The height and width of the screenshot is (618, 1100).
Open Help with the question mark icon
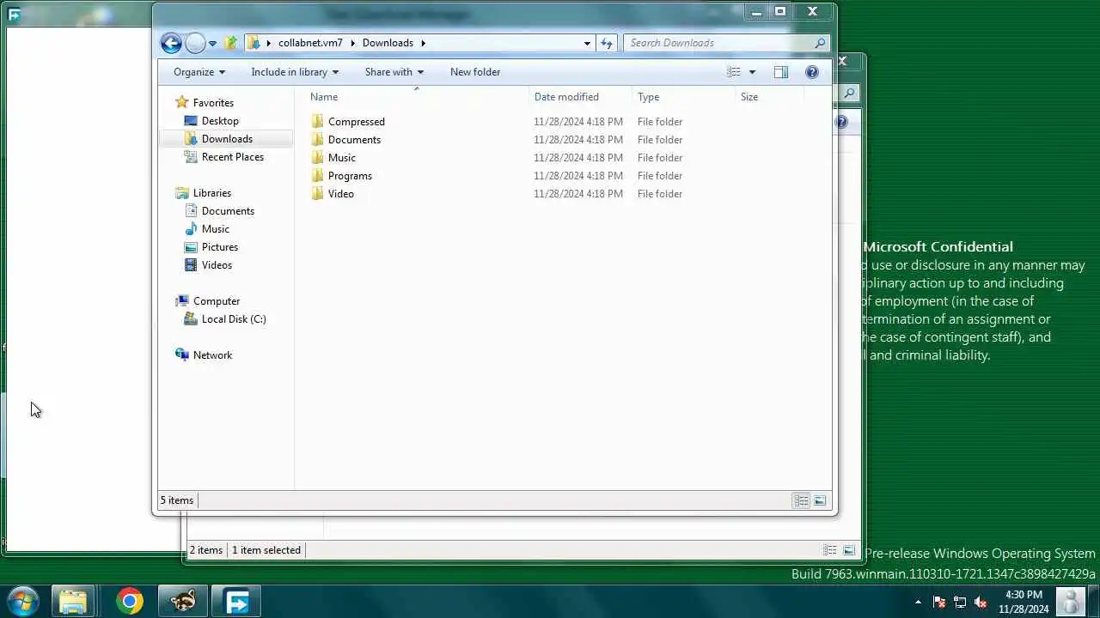pos(811,72)
